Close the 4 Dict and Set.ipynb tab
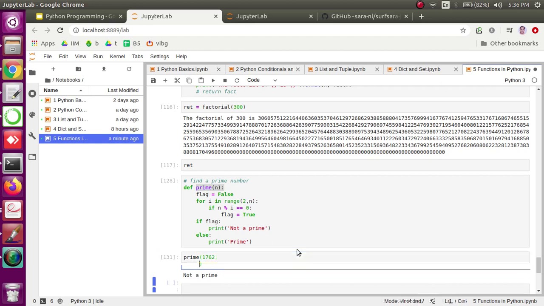The height and width of the screenshot is (306, 544). pos(456,69)
